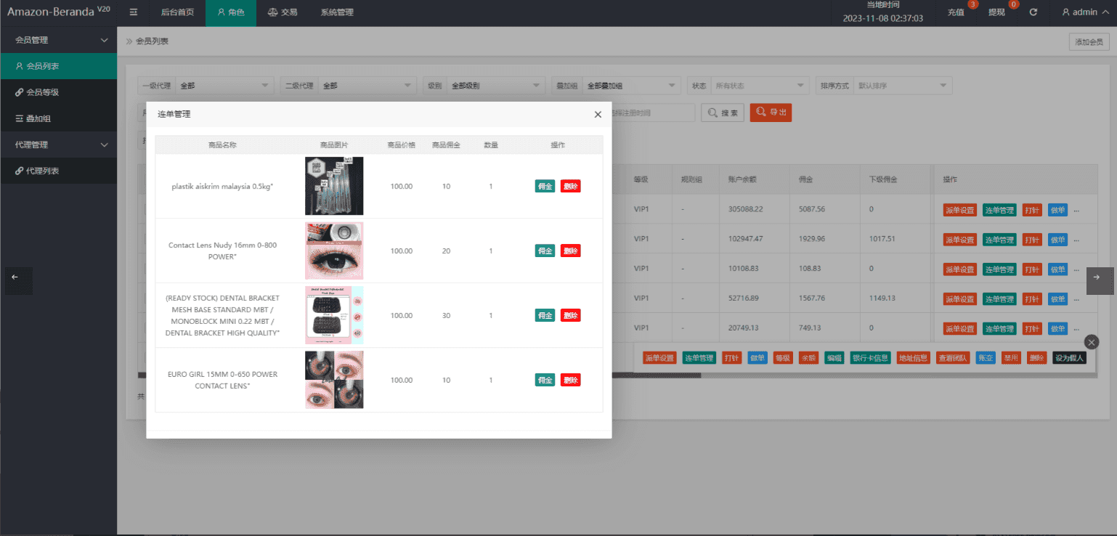1117x536 pixels.
Task: Click 连单管理 in the 102947.47 balance row
Action: coord(999,240)
